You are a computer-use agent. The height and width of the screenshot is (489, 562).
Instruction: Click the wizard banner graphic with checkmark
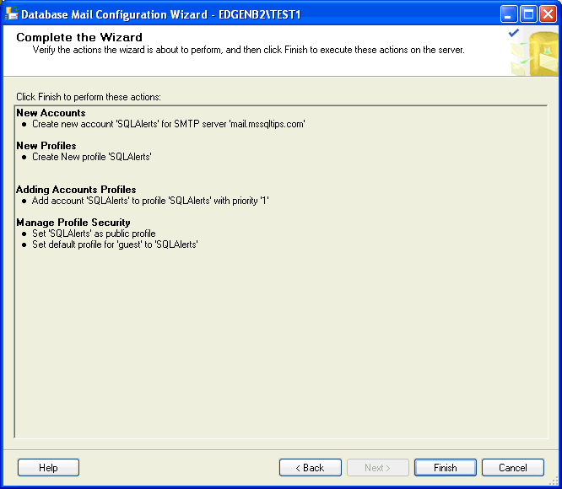pyautogui.click(x=533, y=52)
